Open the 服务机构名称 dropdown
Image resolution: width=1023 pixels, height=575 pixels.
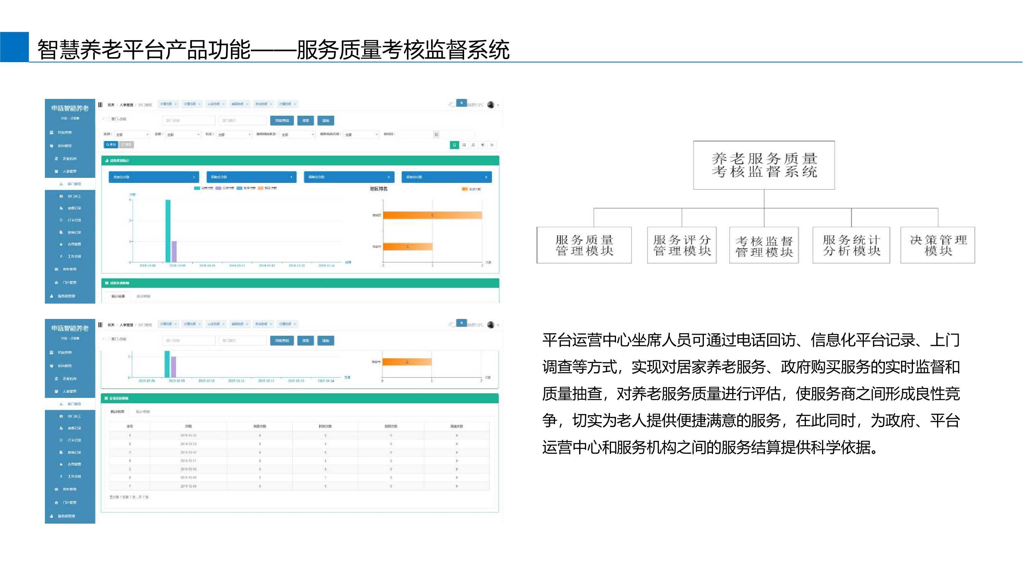point(361,135)
